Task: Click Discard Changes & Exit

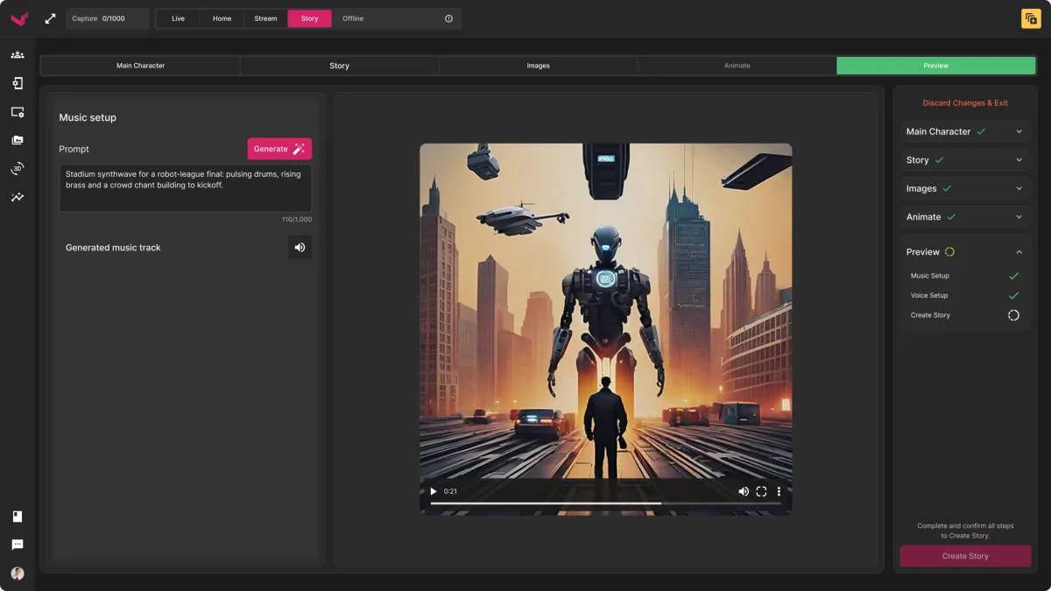Action: point(965,103)
